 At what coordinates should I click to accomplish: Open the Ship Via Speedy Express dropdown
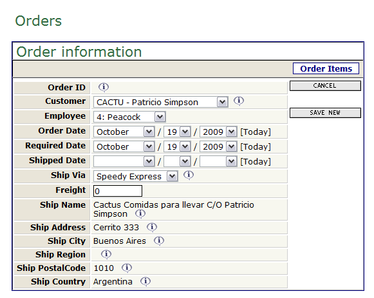click(x=135, y=176)
